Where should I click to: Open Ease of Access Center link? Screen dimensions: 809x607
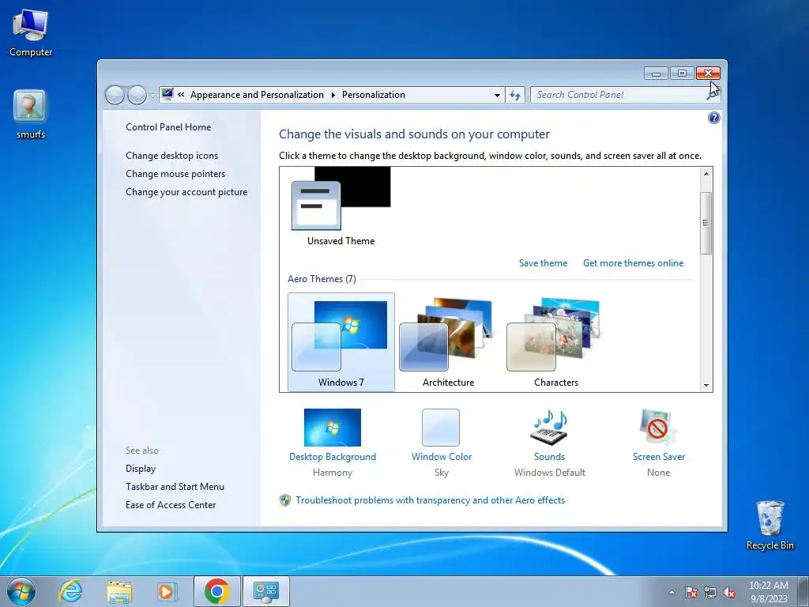click(171, 504)
